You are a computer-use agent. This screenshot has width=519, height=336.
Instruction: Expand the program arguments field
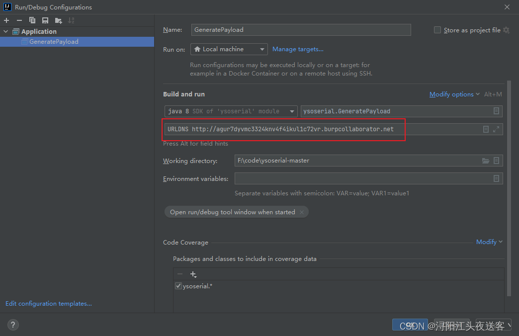pyautogui.click(x=496, y=129)
